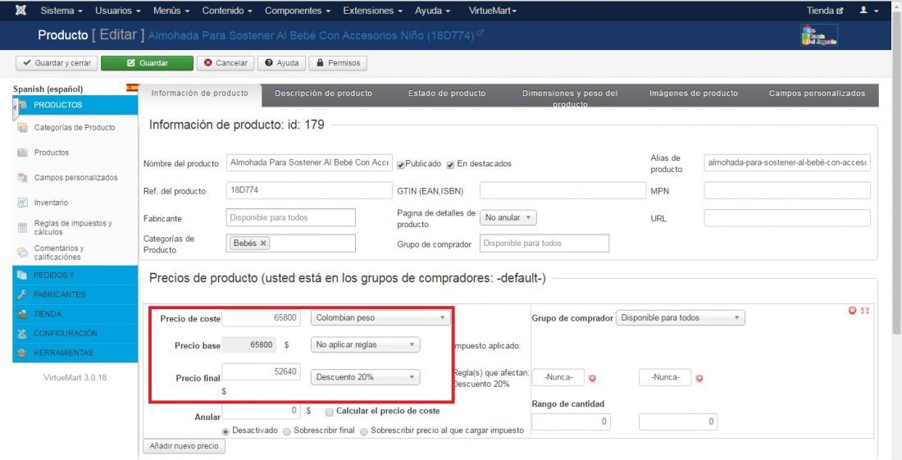Switch to Descripción de producto tab
Screen dimensions: 902x460
point(323,93)
